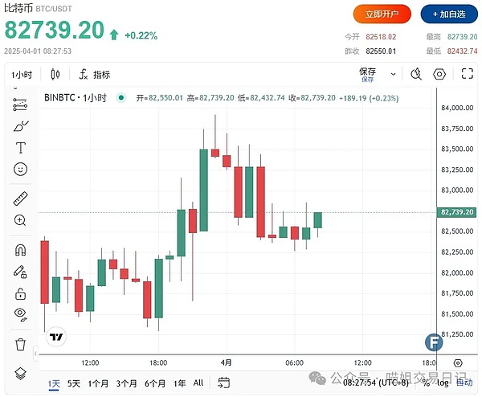Open the emoji sticker tool
The width and height of the screenshot is (482, 397).
21,170
